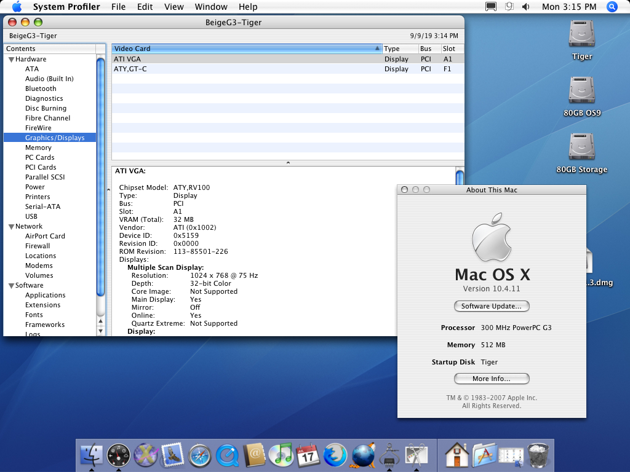Open the volume menu bar icon

point(525,7)
